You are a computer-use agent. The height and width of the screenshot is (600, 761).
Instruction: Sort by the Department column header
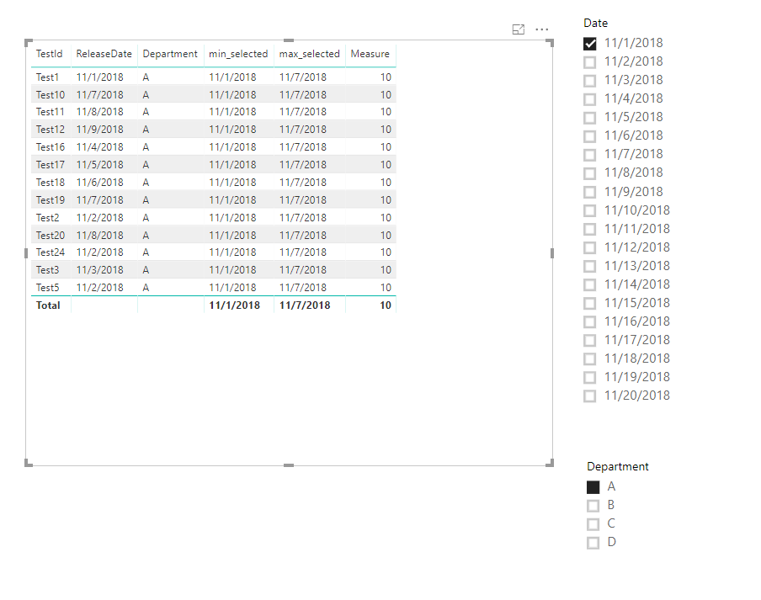[170, 54]
